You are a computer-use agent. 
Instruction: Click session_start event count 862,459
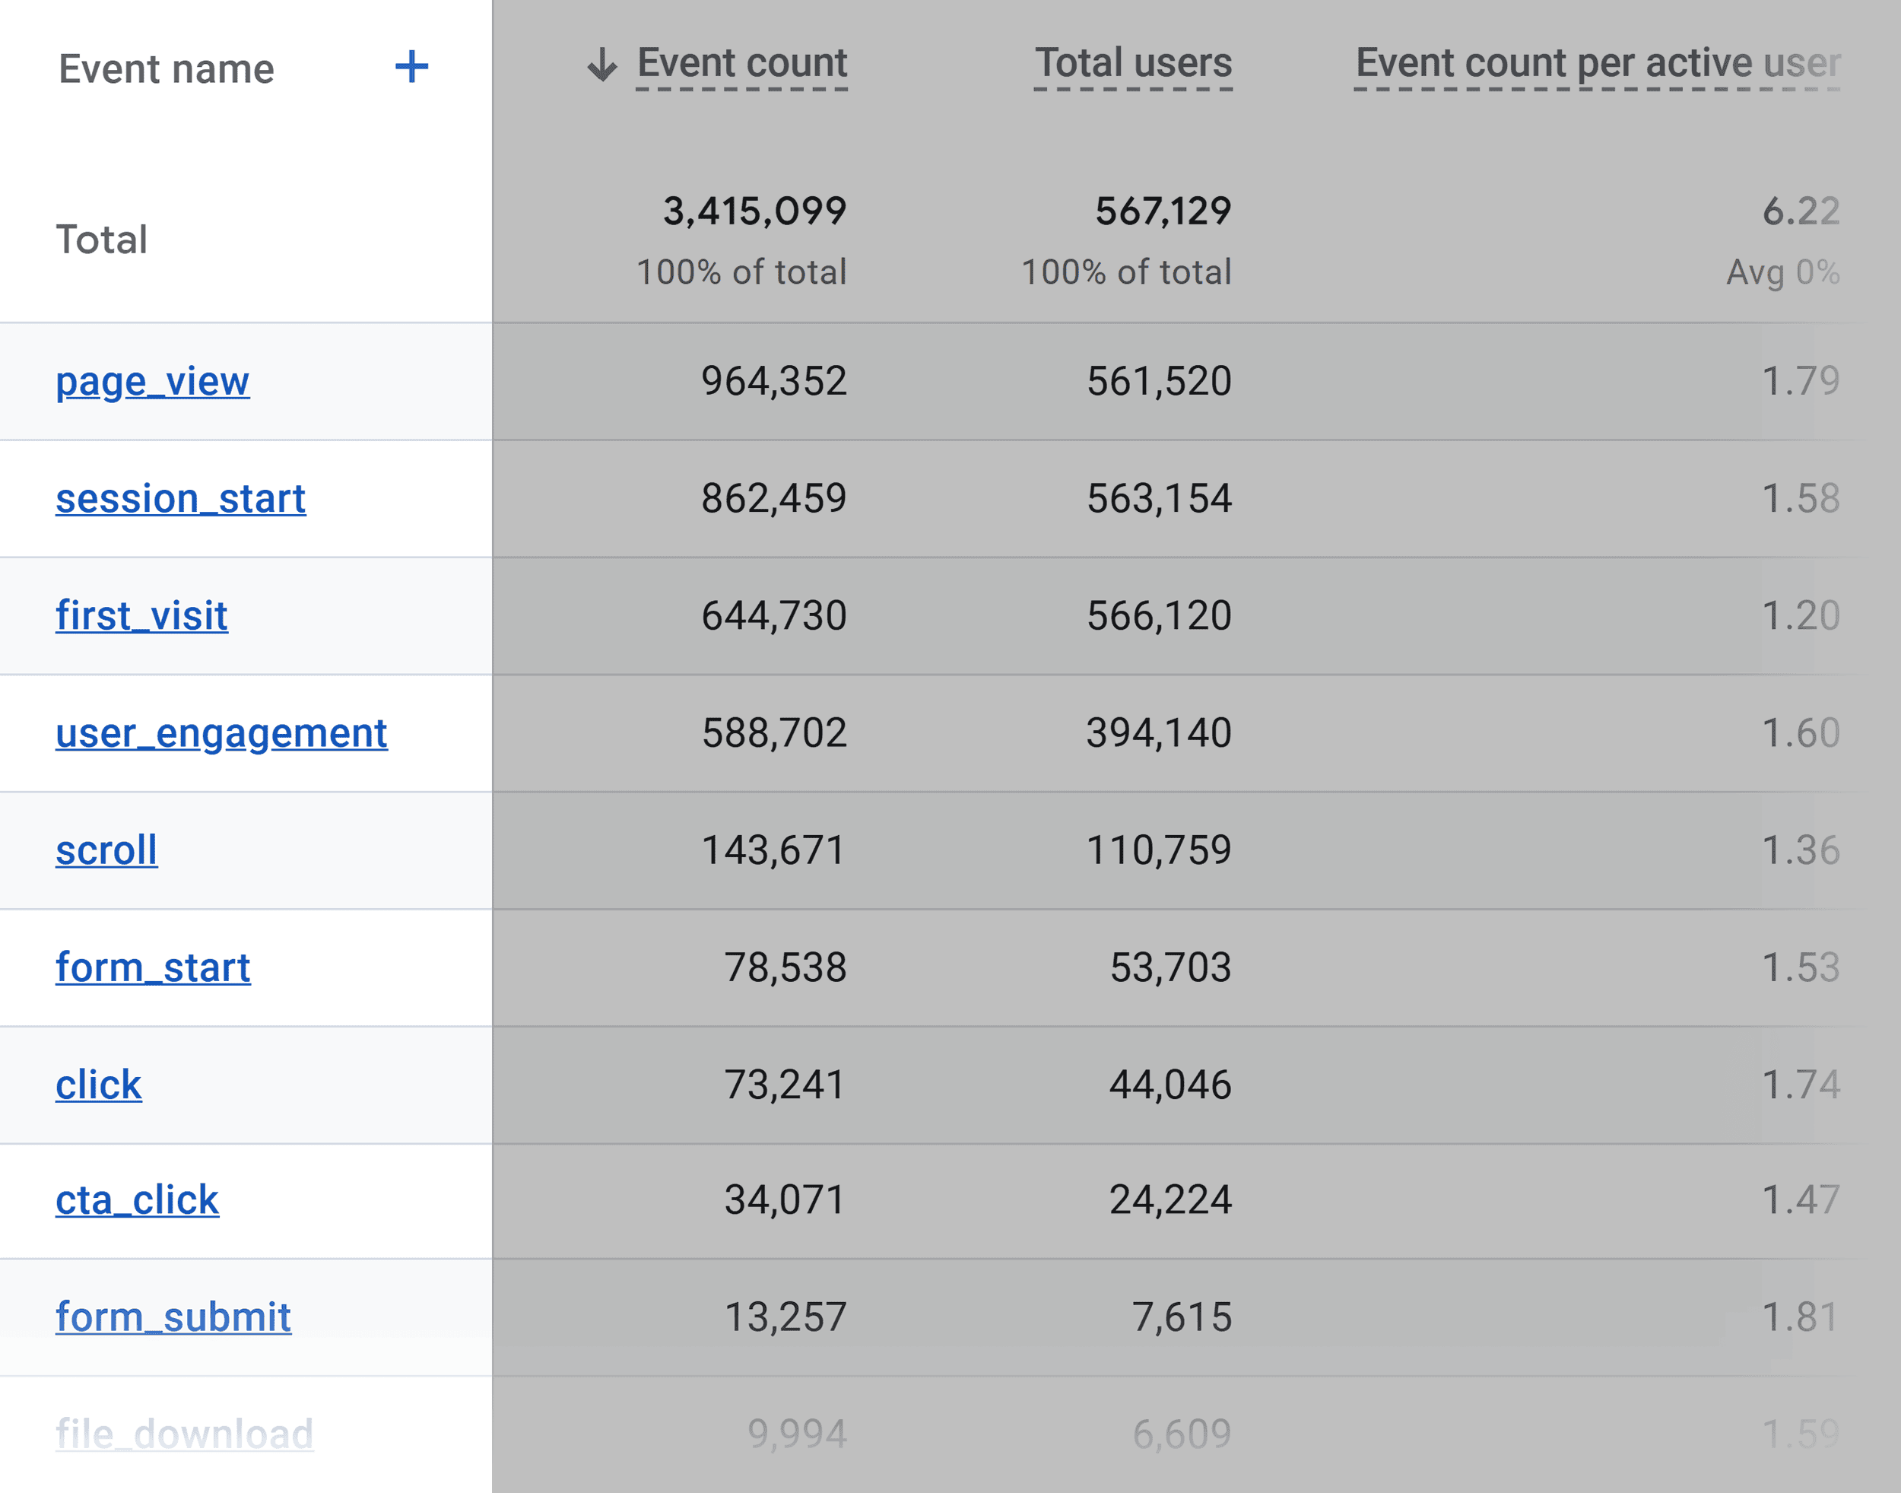click(773, 498)
